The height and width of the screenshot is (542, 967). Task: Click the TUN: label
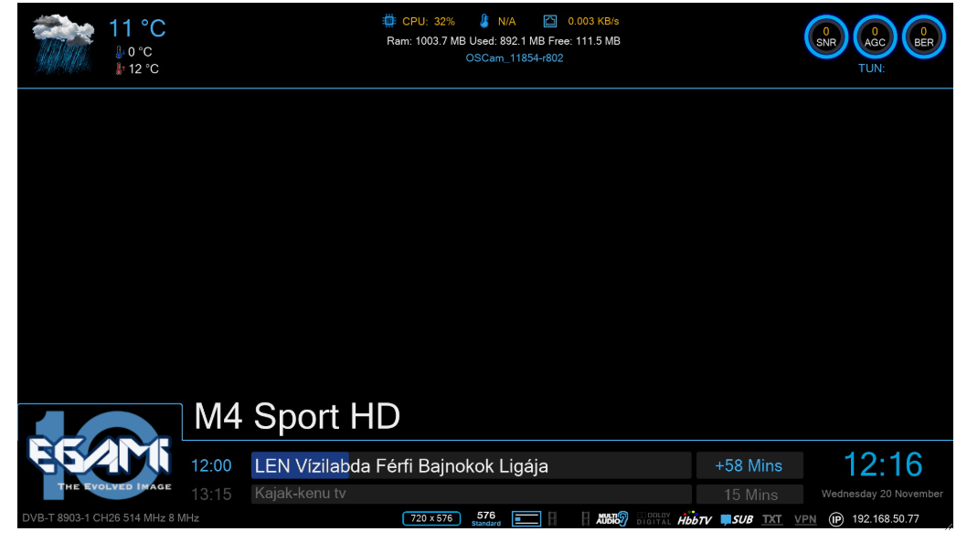click(871, 68)
